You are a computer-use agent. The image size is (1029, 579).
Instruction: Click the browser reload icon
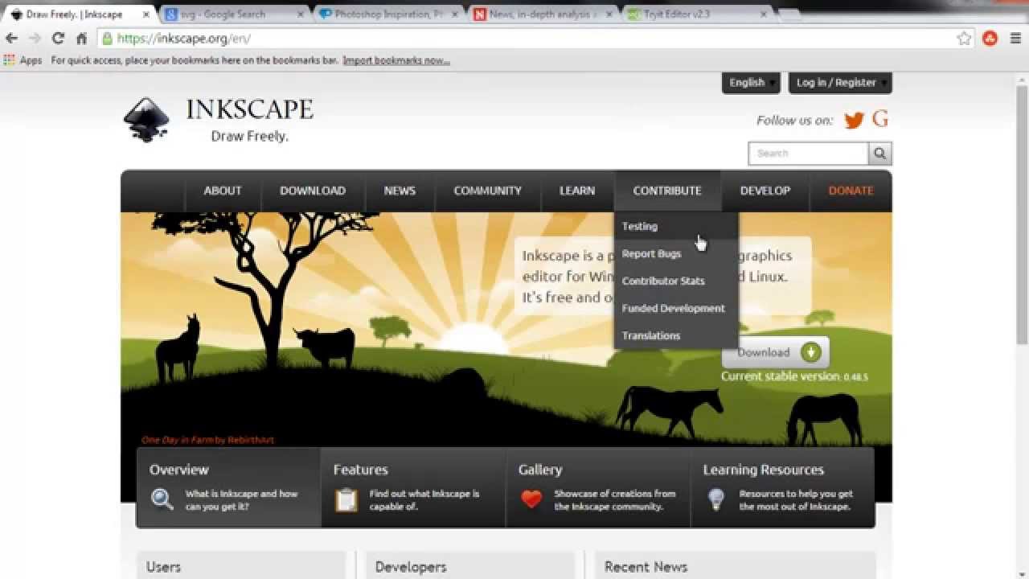58,39
